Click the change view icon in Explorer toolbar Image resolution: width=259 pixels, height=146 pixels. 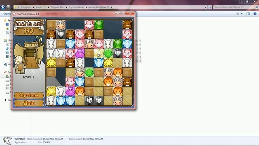238,14
